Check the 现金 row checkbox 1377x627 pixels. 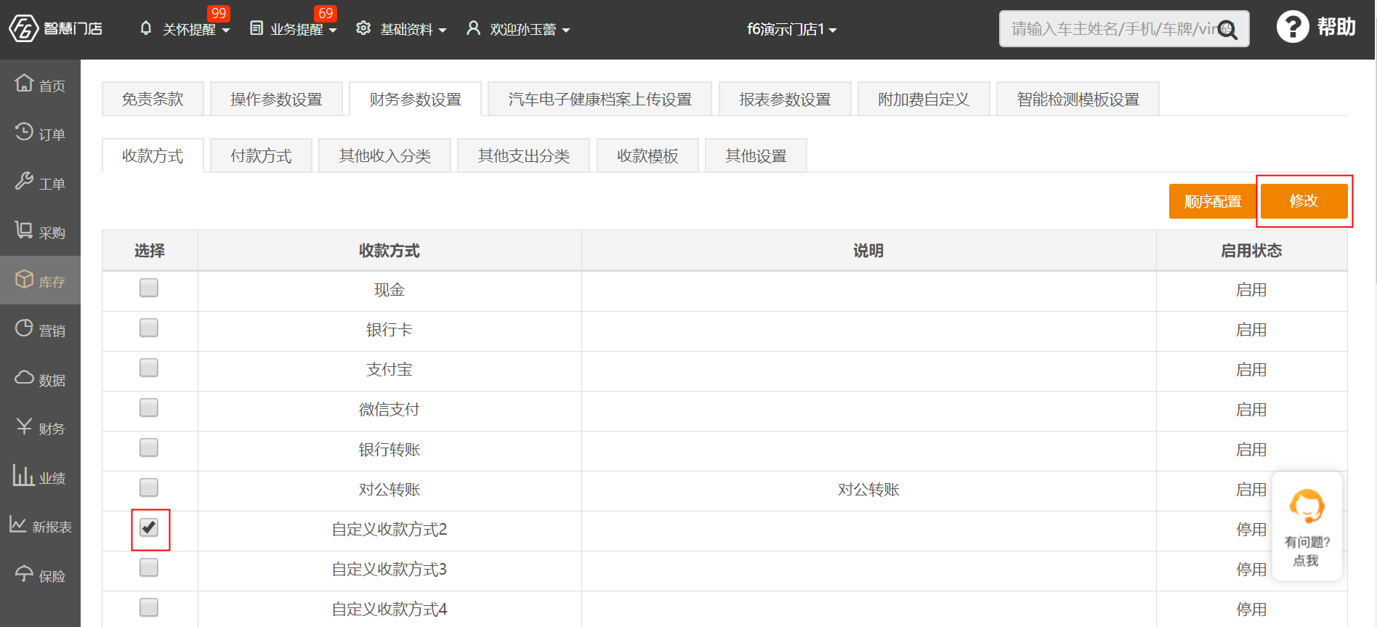coord(149,288)
